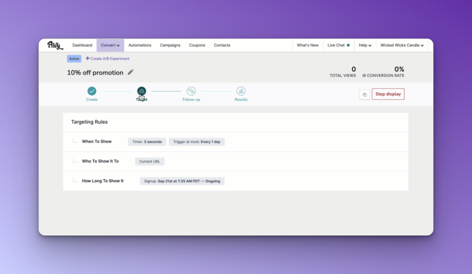Open the Wicked Wicks Candle account menu

tap(402, 45)
